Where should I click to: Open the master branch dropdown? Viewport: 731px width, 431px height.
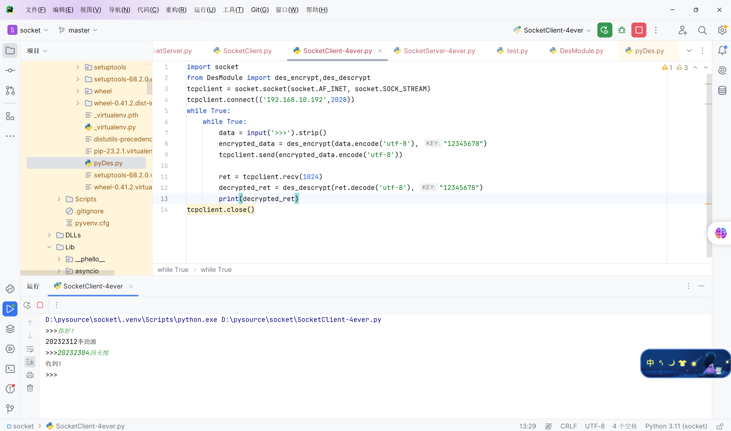click(x=79, y=30)
